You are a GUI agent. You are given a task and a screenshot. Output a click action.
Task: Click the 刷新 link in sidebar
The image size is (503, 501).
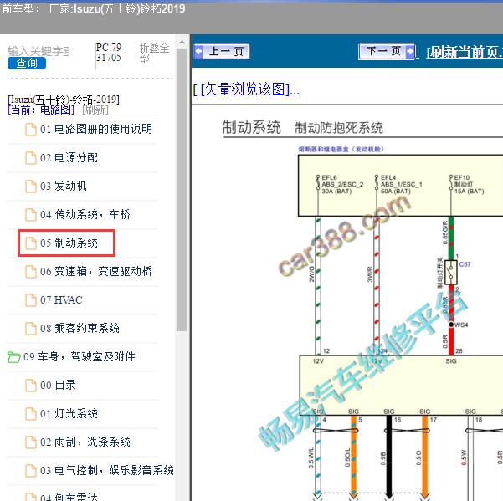[95, 110]
